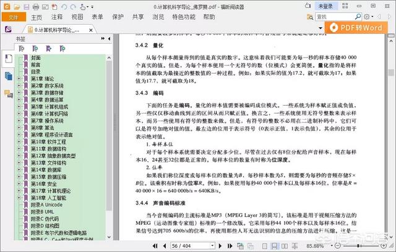This screenshot has width=396, height=252.
Task: Open the pages thumbnail sidebar icon
Action: point(8,76)
